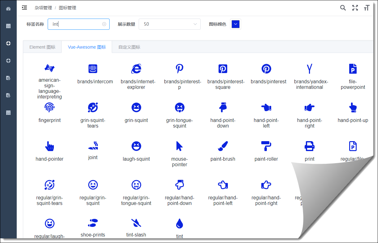Pick the regular/hand-point-left icon
378x243 pixels.
[223, 185]
